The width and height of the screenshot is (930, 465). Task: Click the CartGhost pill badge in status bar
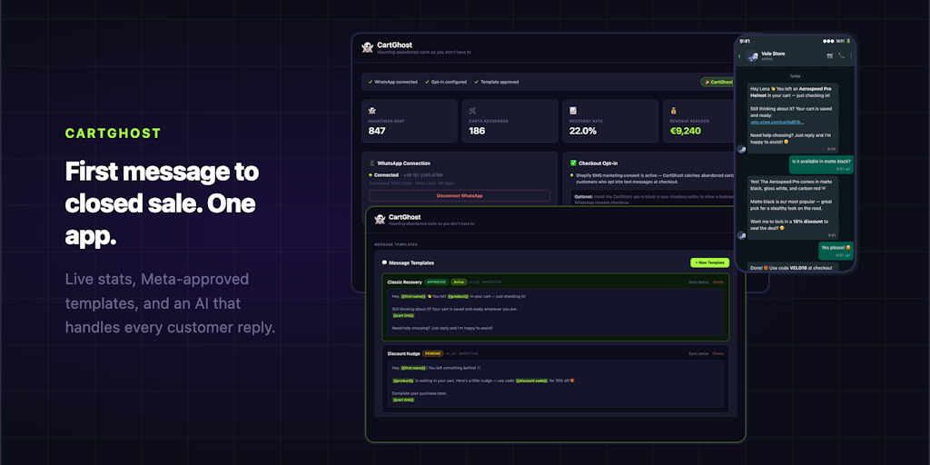(718, 82)
